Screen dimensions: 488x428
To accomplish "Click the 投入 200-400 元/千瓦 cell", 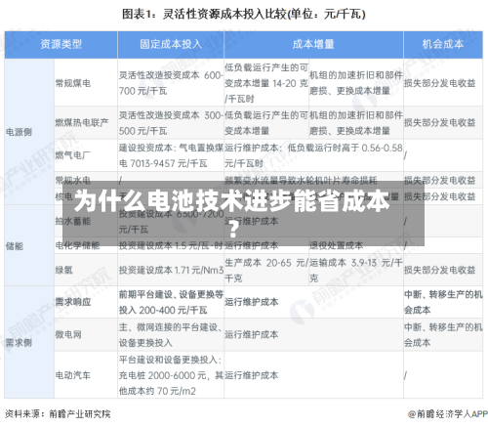I will pyautogui.click(x=171, y=302).
